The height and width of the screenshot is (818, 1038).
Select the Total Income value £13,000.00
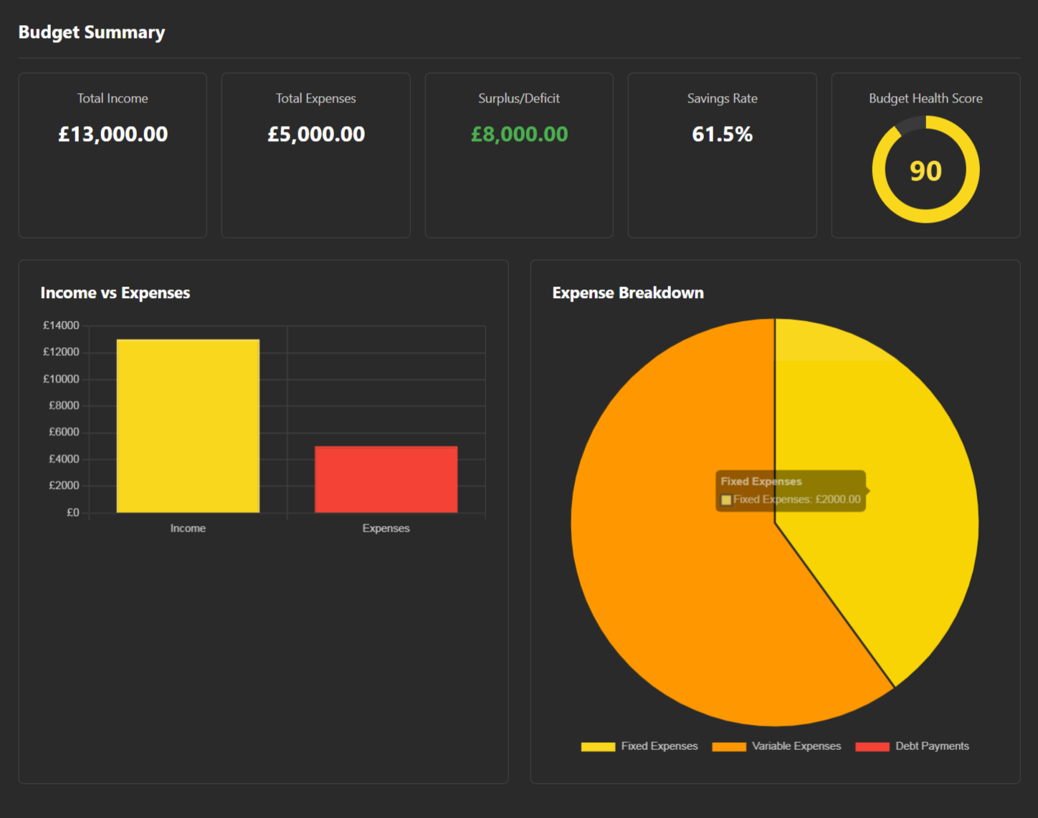click(113, 134)
